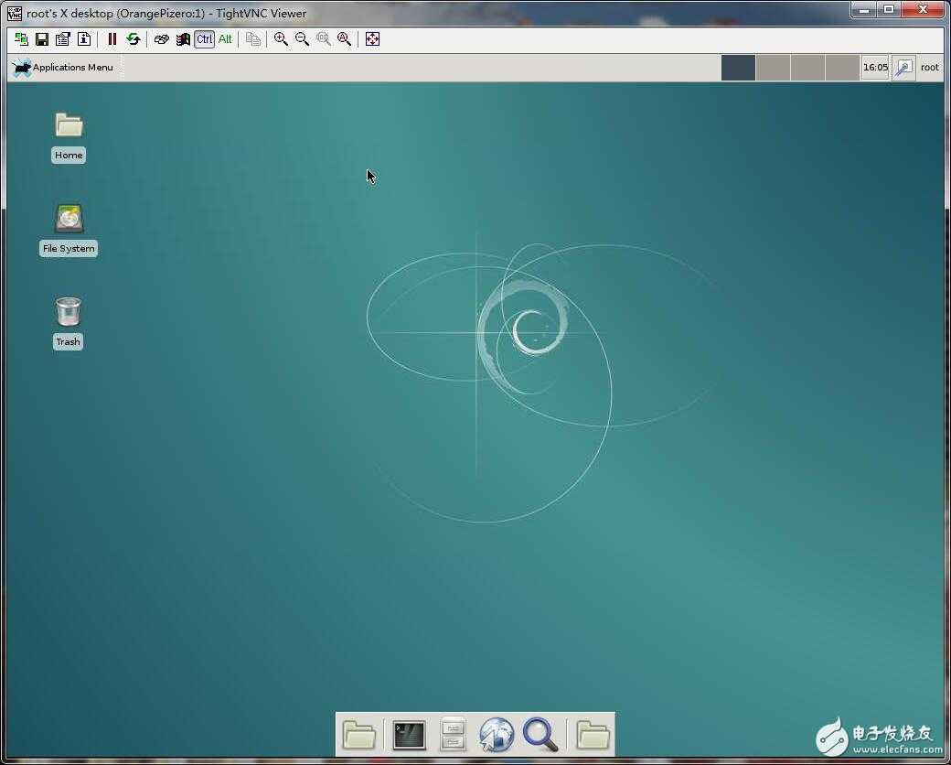Send Ctrl+Esc using the Windows flag icon
This screenshot has height=765, width=951.
183,39
